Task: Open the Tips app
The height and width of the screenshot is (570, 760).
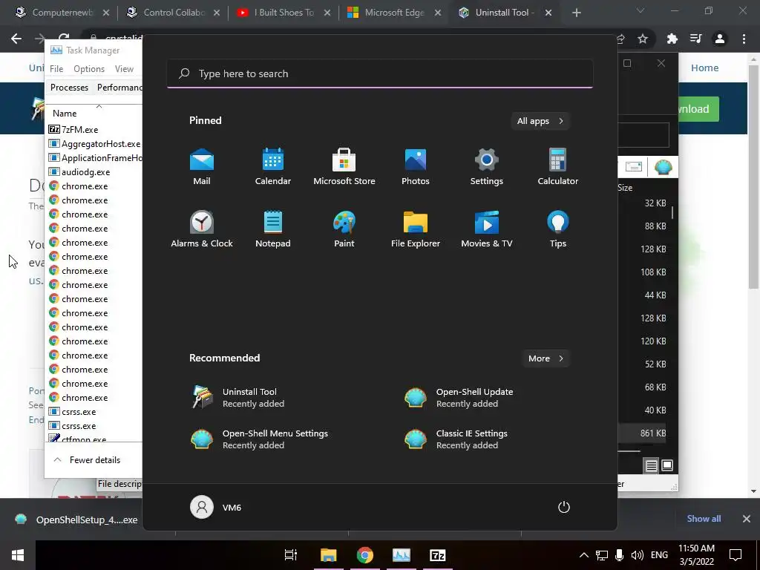Action: click(x=558, y=230)
